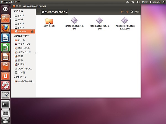This screenshot has height=124, width=166.
Task: Open the 説明書PDF folder
Action: 49,22
